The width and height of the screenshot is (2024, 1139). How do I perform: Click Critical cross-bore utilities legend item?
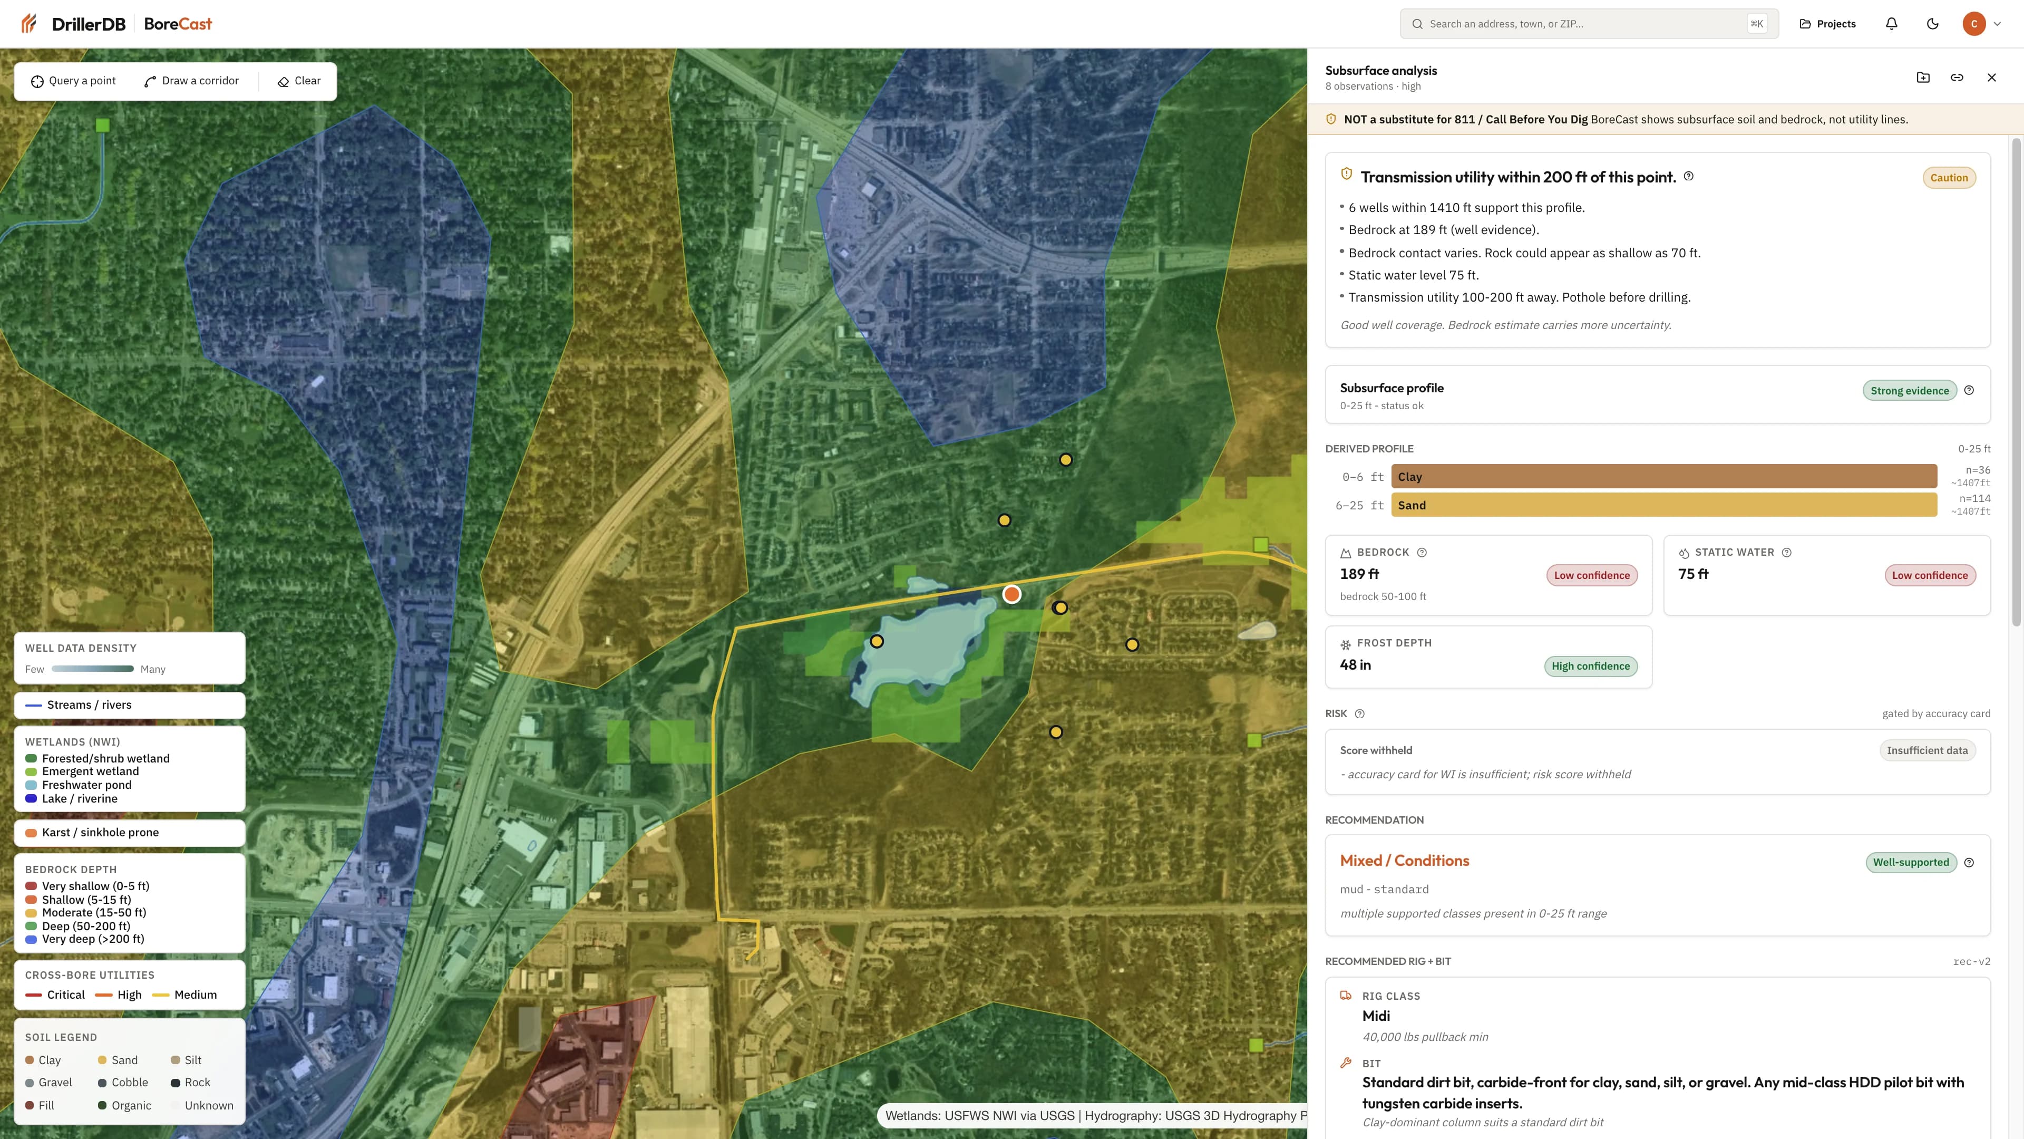pos(55,995)
